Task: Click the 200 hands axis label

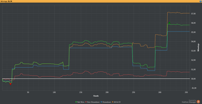Action: click(107, 92)
